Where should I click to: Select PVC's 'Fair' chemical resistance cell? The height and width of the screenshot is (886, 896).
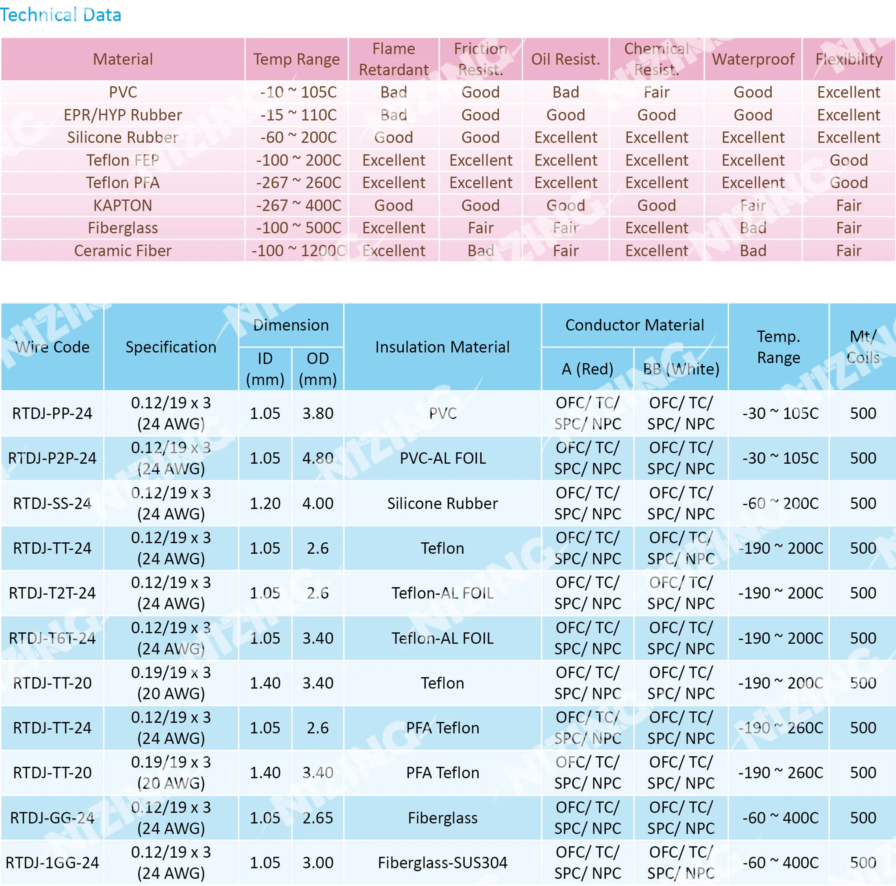tap(657, 92)
